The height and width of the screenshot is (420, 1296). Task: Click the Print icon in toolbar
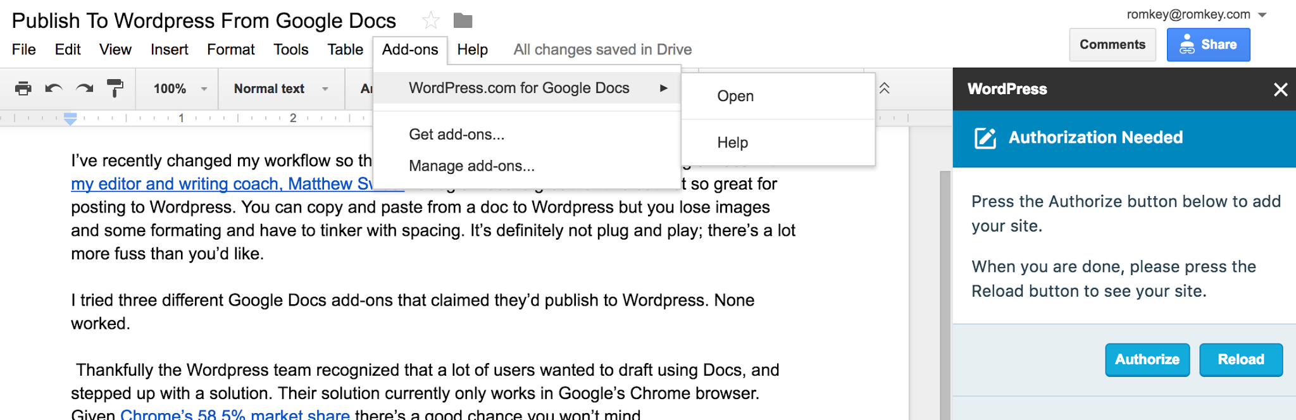tap(23, 89)
